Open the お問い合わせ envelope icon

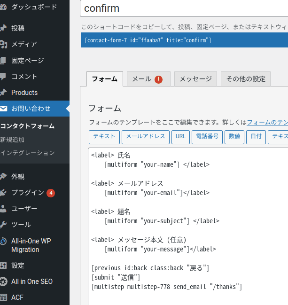coord(3,109)
